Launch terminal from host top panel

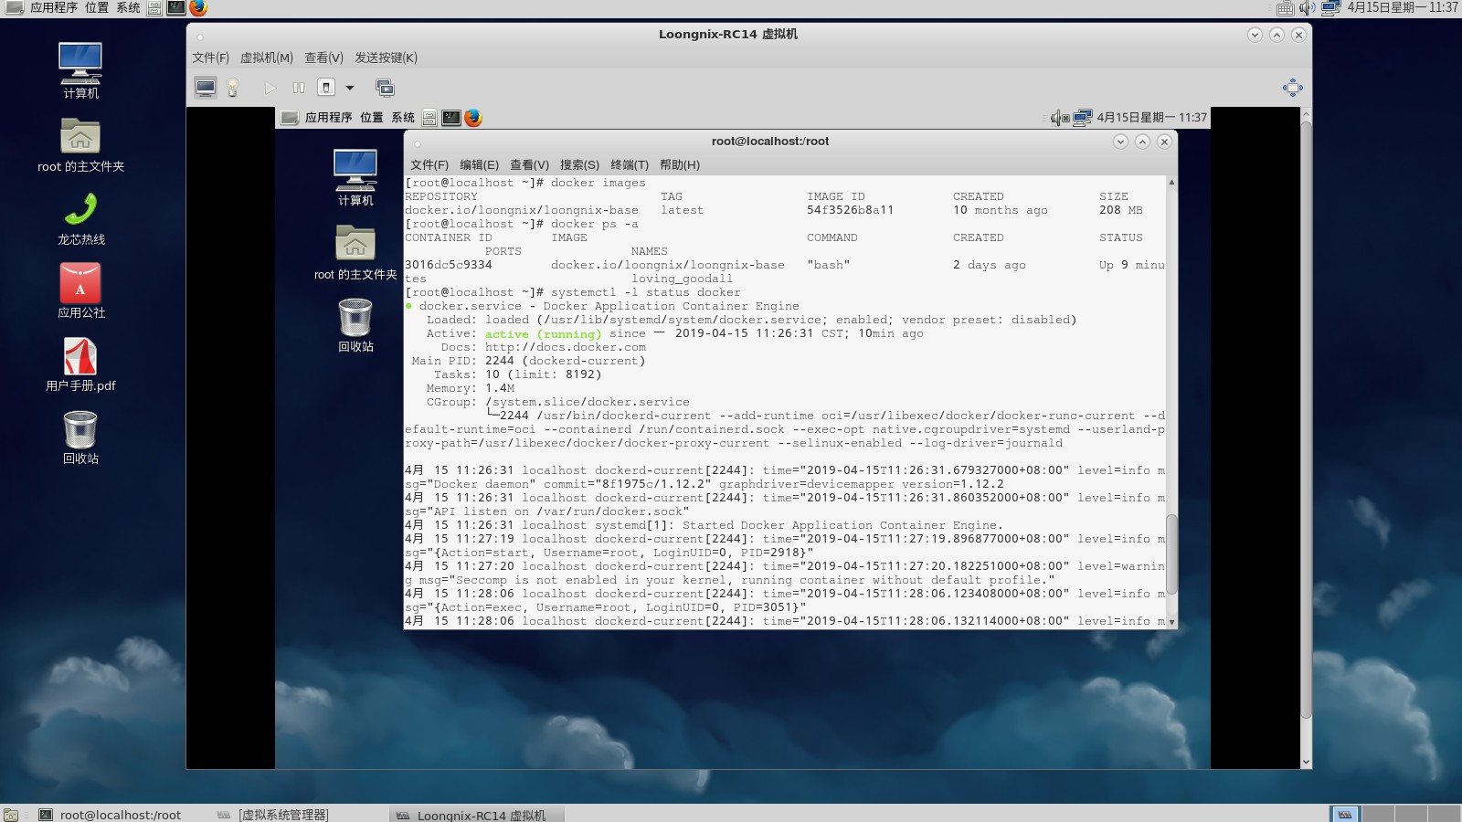click(x=176, y=8)
